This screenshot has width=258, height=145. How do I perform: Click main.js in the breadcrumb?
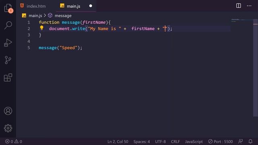[35, 16]
